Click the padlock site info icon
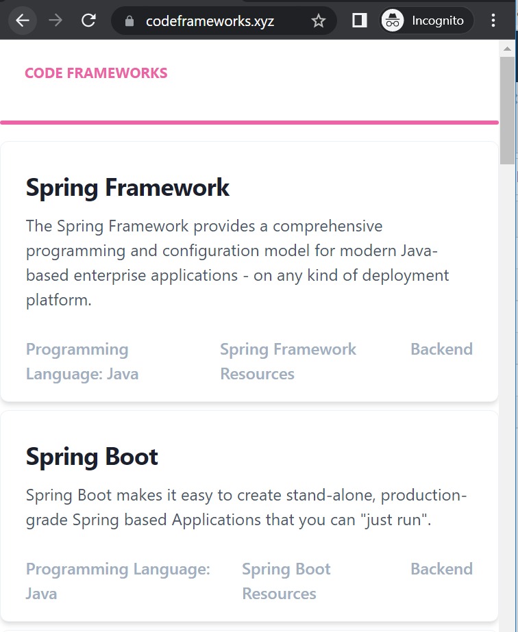This screenshot has height=632, width=518. (129, 21)
